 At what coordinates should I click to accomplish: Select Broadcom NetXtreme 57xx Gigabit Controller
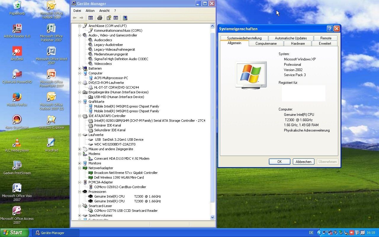[126, 173]
